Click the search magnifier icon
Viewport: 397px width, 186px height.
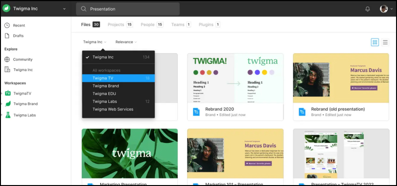point(84,9)
